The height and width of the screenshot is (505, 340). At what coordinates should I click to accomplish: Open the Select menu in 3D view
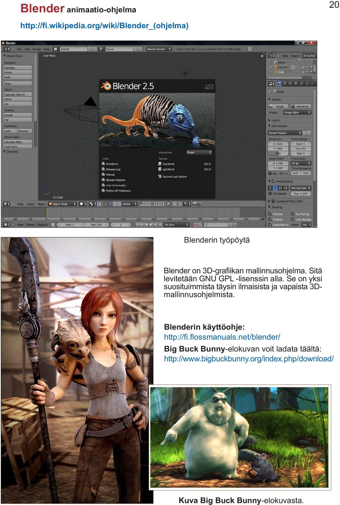[31, 204]
